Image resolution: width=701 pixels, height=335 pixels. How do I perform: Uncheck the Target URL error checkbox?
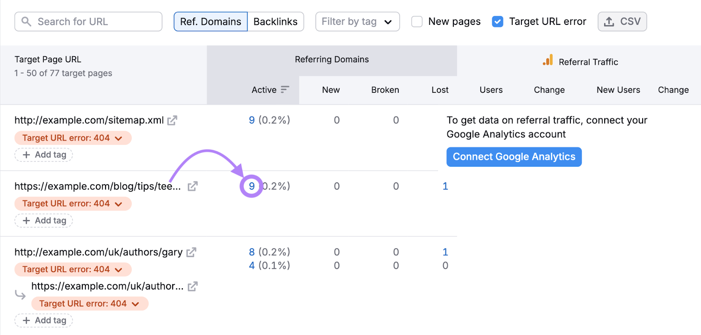(x=498, y=21)
